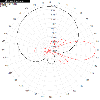Select the positive 60 degree angle label
This screenshot has width=100, height=100.
(92, 26)
